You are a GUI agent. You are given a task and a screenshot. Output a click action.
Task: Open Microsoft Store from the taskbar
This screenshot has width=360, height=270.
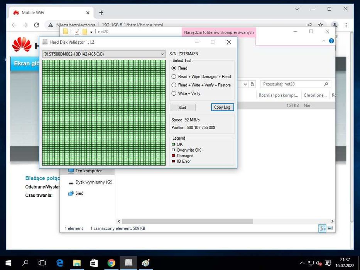point(94,263)
